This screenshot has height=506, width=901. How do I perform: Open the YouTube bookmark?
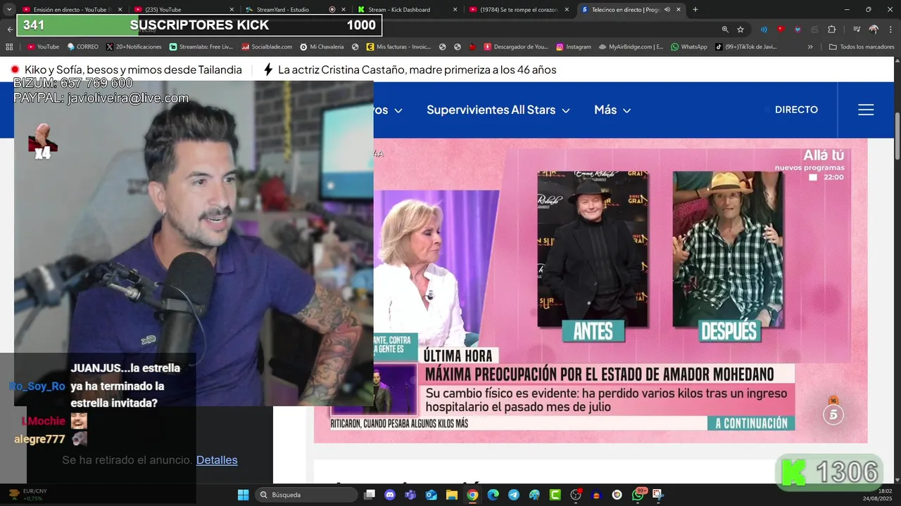click(43, 47)
